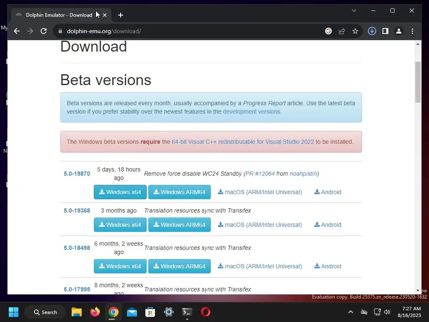The width and height of the screenshot is (429, 322).
Task: Open the Mail app from the taskbar
Action: pyautogui.click(x=132, y=312)
